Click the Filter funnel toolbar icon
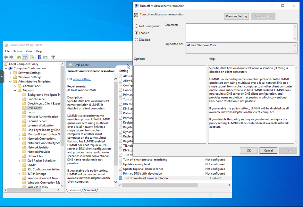 (x=53, y=57)
